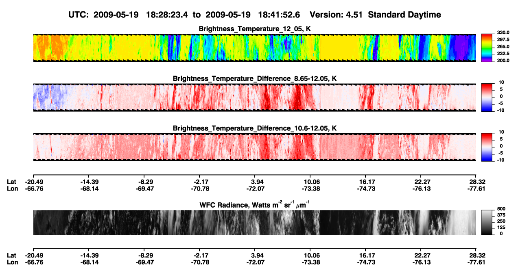Click longitude -69.47 on the axis below WFC Radiance
The width and height of the screenshot is (529, 271).
[x=145, y=262]
